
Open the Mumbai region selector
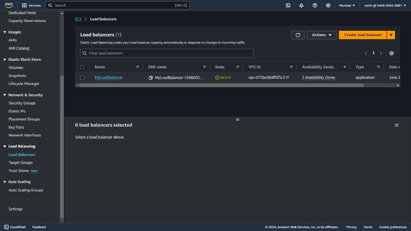[347, 5]
